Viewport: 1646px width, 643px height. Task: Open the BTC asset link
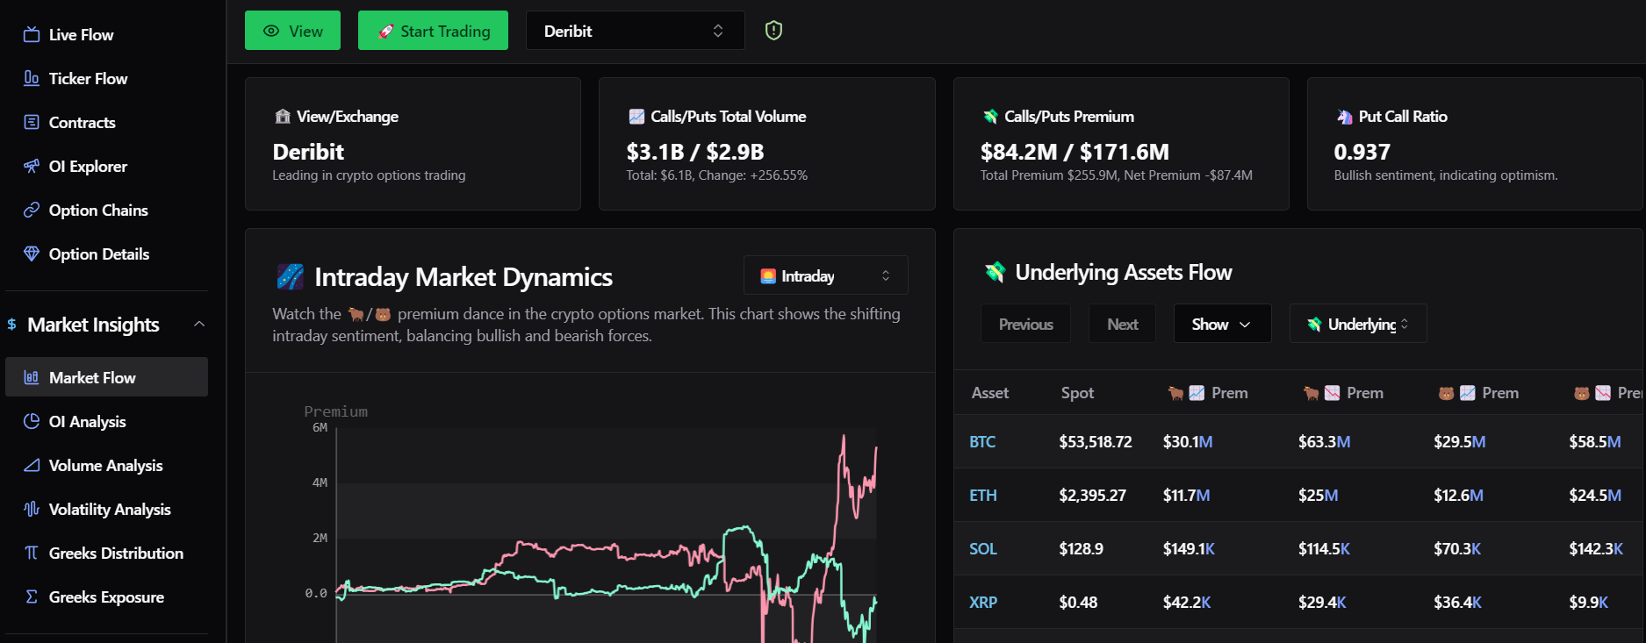click(x=981, y=442)
